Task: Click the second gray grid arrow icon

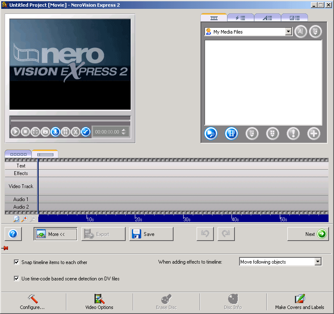Action: [272, 133]
